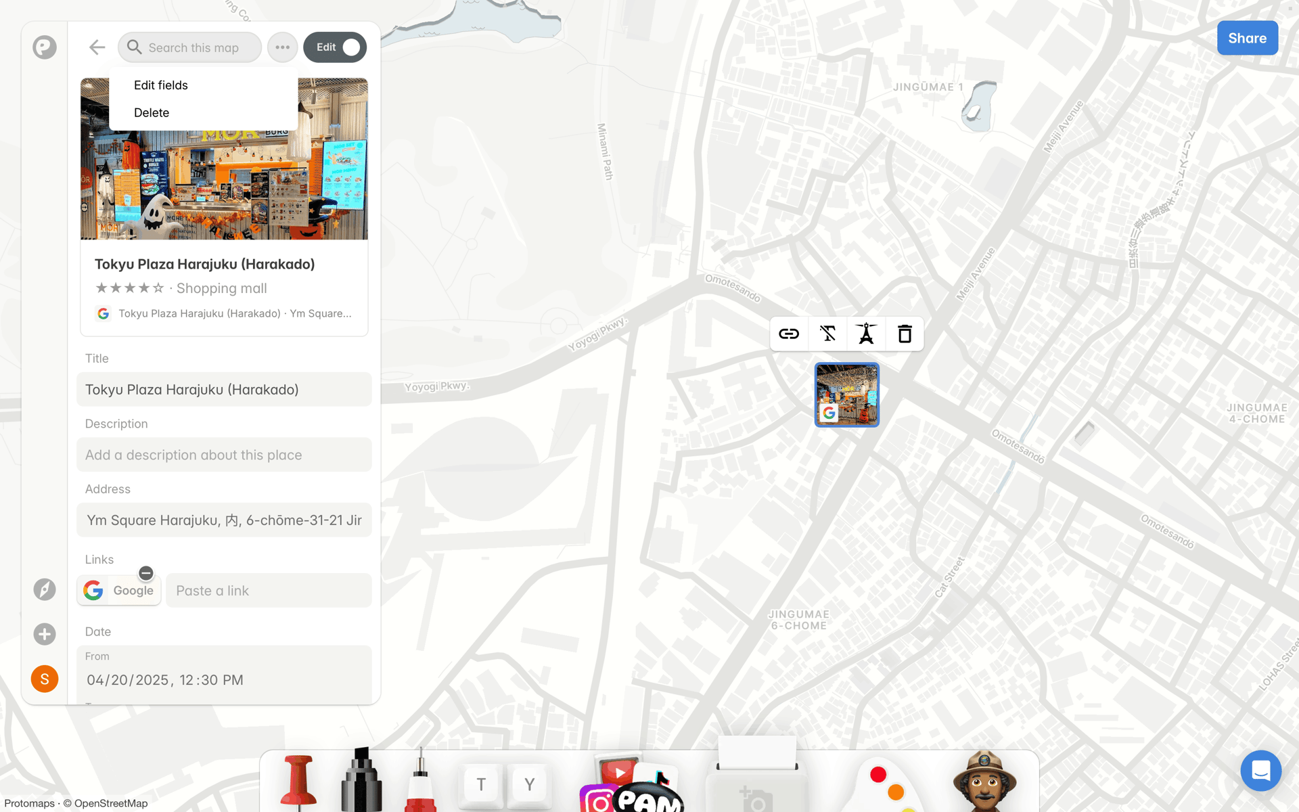Edit the From date and time field

tap(224, 680)
